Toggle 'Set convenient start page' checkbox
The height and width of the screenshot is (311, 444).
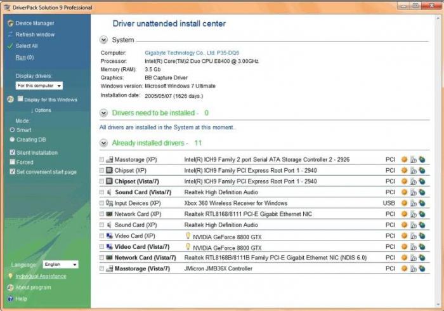click(x=12, y=171)
